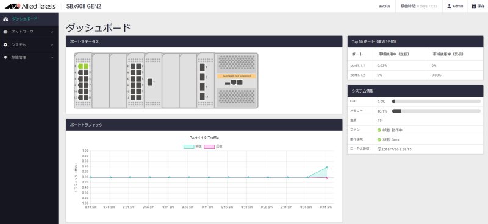Select port 12 on the fourth-slot line card
Image resolution: width=488 pixels, height=224 pixels.
pyautogui.click(x=133, y=97)
